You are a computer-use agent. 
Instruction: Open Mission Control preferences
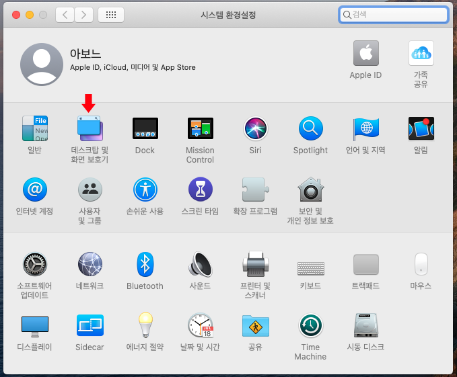click(x=200, y=128)
